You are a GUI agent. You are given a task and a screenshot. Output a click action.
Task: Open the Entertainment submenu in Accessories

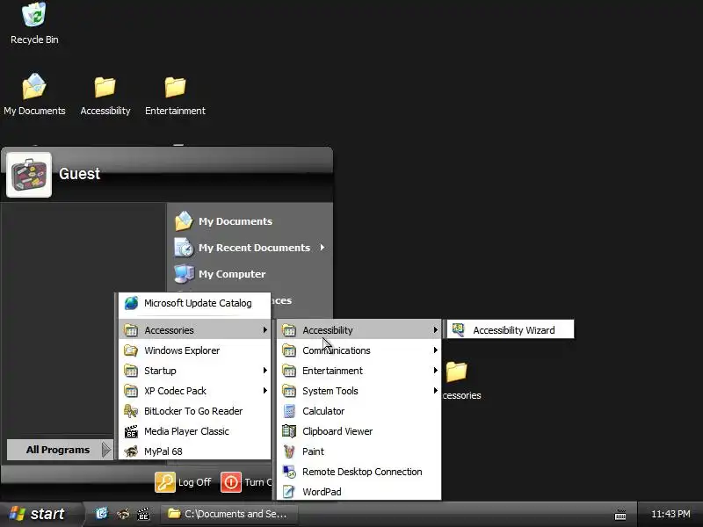359,371
